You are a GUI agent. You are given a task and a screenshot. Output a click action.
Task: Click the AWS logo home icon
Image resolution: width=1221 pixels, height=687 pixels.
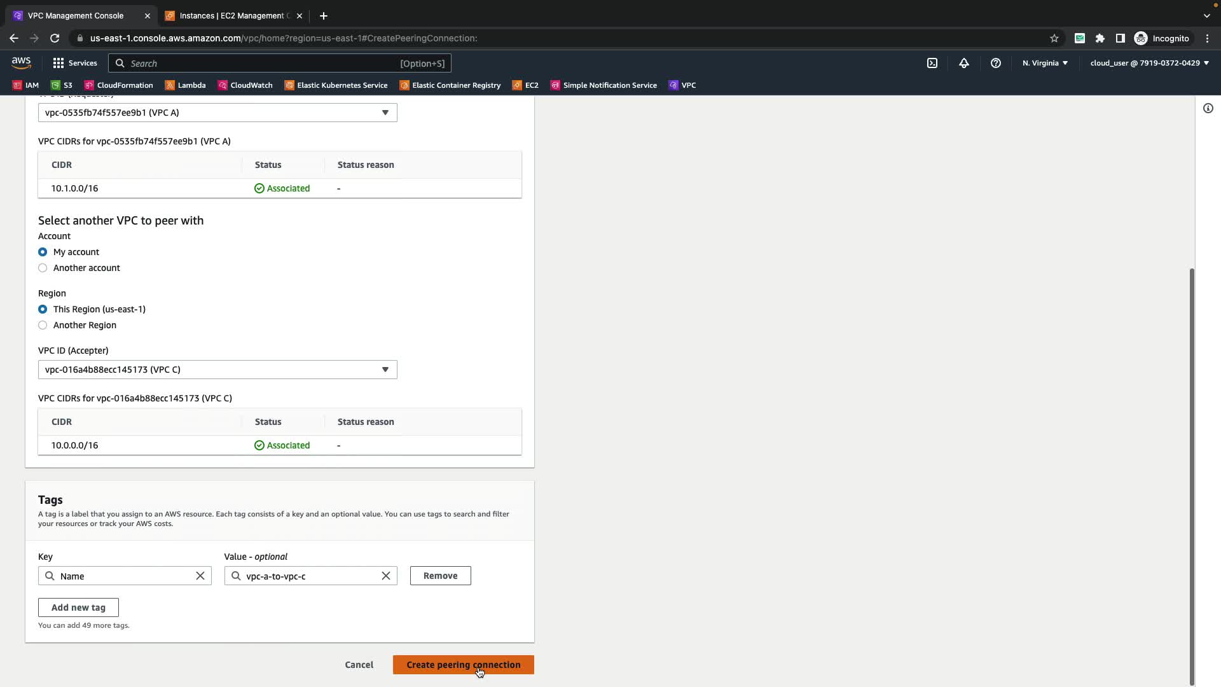point(21,63)
